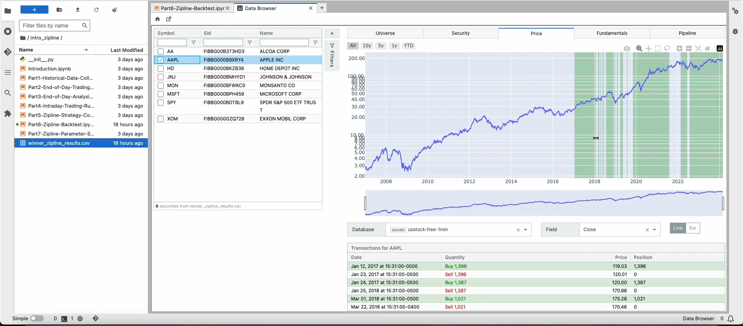Toggle Simple interface mode switch
The image size is (743, 326).
click(37, 318)
